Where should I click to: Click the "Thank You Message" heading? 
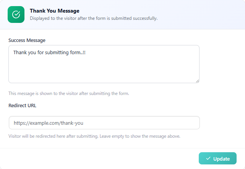(55, 11)
